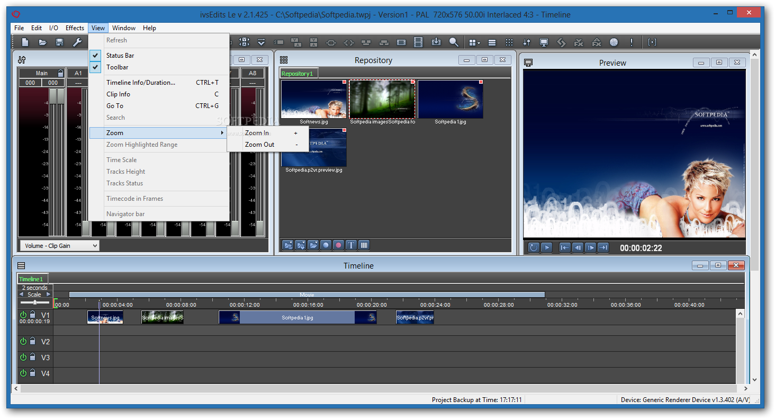Adjust the timeline Scale slider
Image resolution: width=775 pixels, height=419 pixels.
coord(34,302)
